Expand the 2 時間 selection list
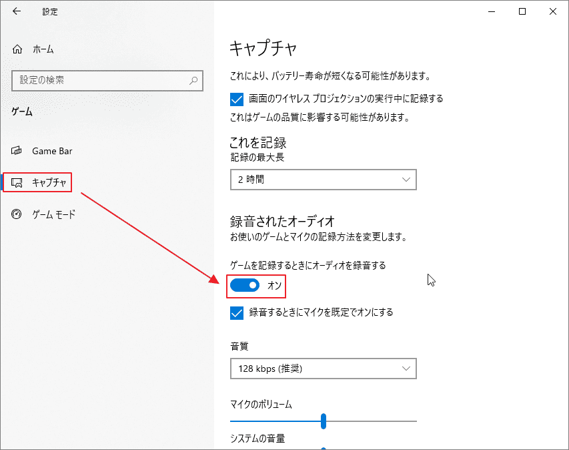569x450 pixels. pyautogui.click(x=323, y=180)
